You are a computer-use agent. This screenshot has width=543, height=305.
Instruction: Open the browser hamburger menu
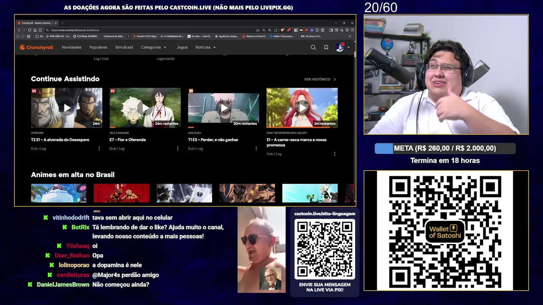click(x=353, y=30)
